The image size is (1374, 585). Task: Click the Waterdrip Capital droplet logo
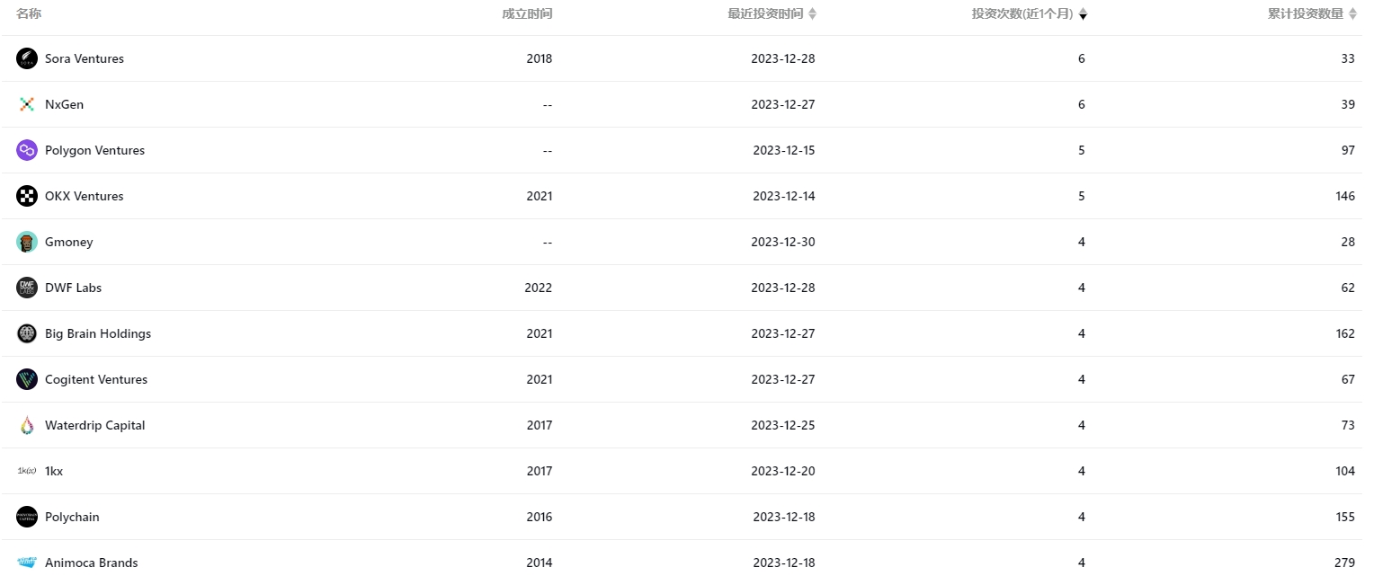pos(27,425)
